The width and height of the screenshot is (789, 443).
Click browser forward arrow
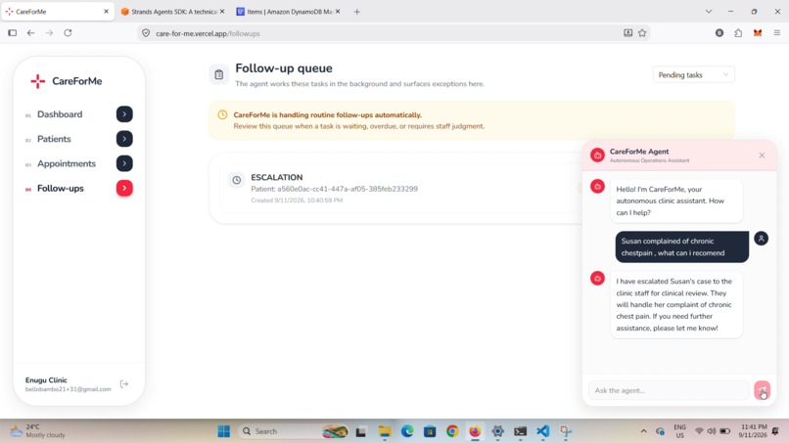click(x=49, y=33)
